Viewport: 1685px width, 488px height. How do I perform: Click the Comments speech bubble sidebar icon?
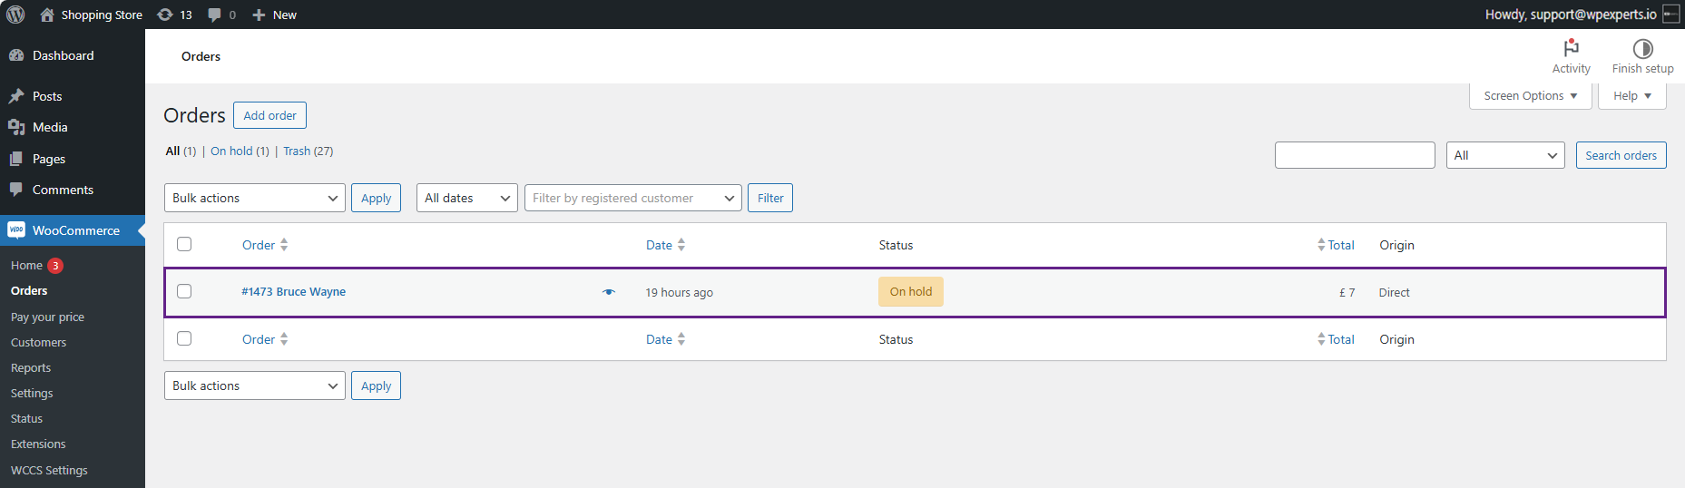pos(16,190)
